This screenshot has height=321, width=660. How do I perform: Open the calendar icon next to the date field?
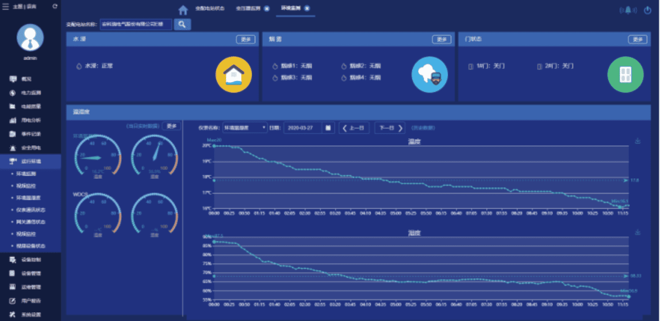328,128
